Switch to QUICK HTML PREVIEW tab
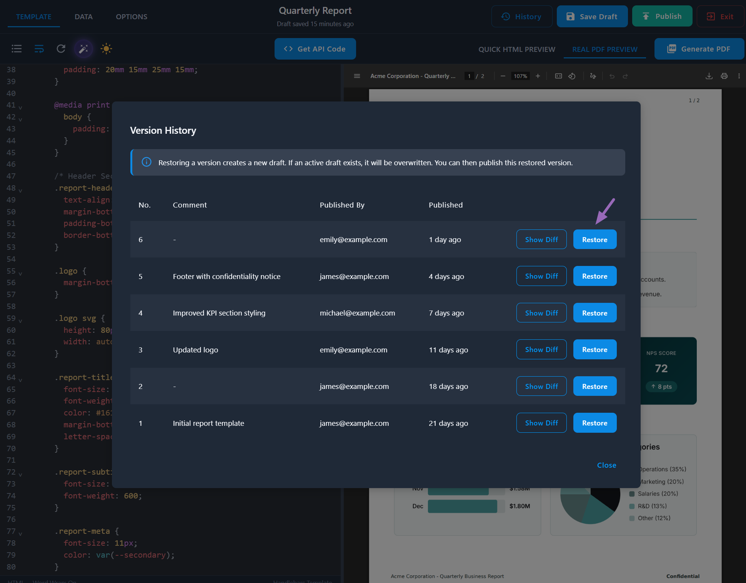The width and height of the screenshot is (746, 583). point(516,49)
